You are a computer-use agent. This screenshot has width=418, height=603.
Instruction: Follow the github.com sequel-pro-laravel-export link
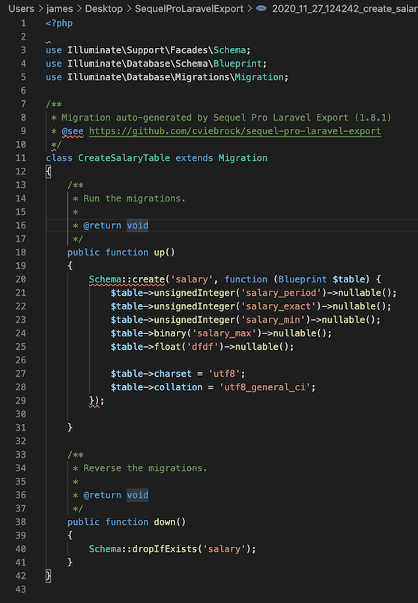(x=235, y=131)
